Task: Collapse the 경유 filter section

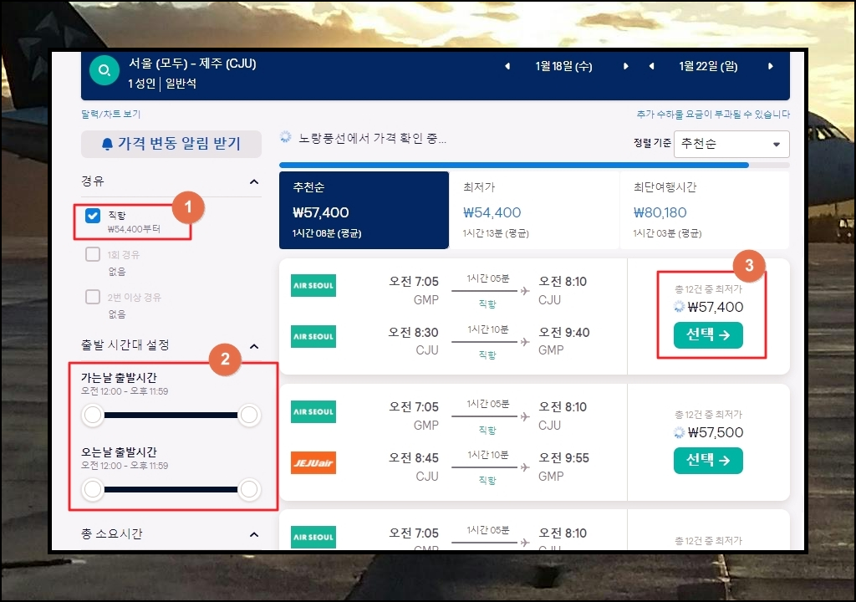Action: click(254, 181)
